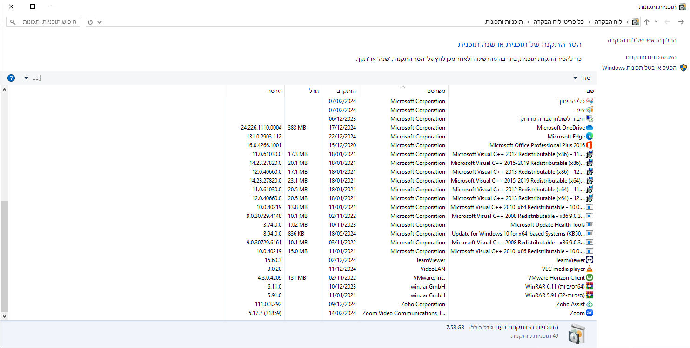The height and width of the screenshot is (348, 690).
Task: Click the Paint (צייר) program icon
Action: (x=590, y=110)
